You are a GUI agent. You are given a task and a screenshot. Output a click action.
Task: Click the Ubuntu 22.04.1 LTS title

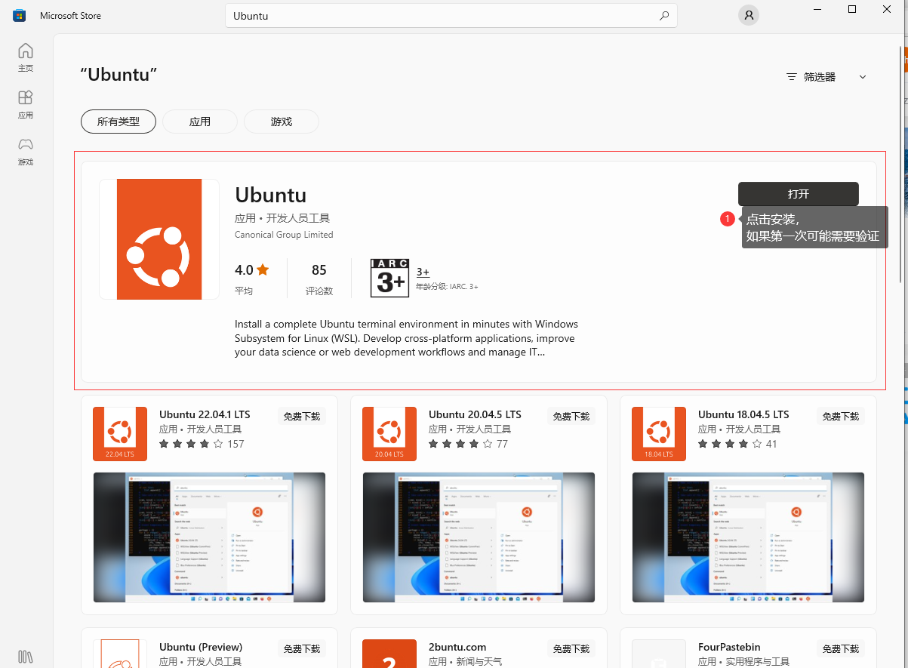coord(205,414)
